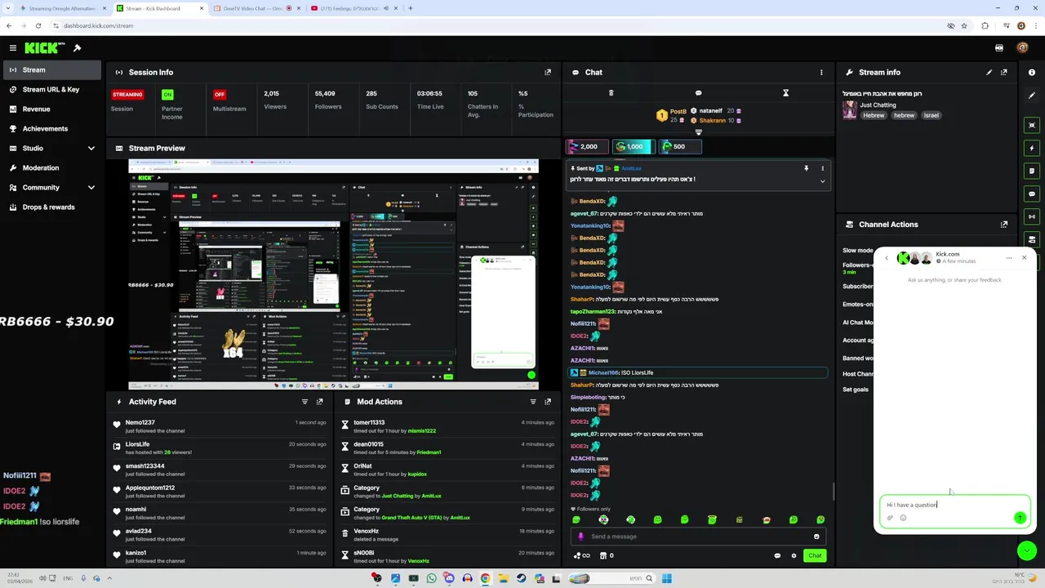Click the focus frame icon in the right sidebar
This screenshot has width=1045, height=588.
[x=1032, y=125]
